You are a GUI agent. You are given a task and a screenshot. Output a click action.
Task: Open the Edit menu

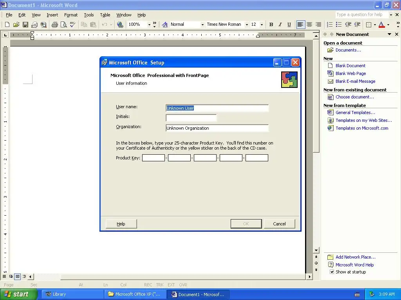22,15
